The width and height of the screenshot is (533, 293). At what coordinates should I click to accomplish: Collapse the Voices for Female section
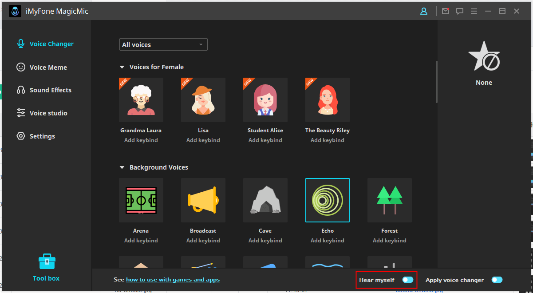pos(122,67)
